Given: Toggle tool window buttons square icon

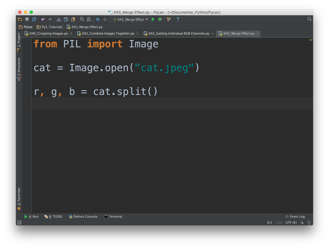Looking at the screenshot, I should point(19,223).
